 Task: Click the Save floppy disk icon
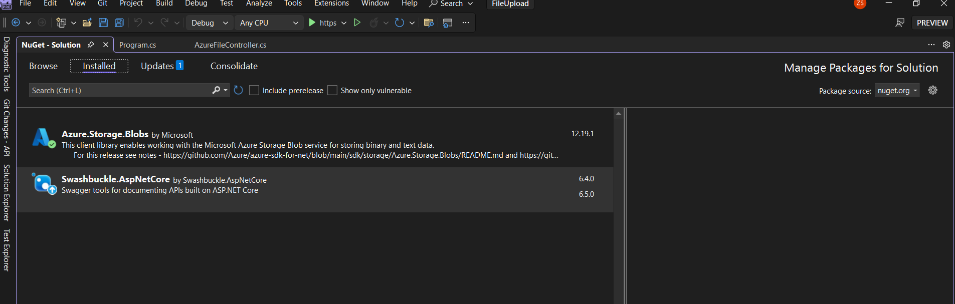(x=103, y=23)
